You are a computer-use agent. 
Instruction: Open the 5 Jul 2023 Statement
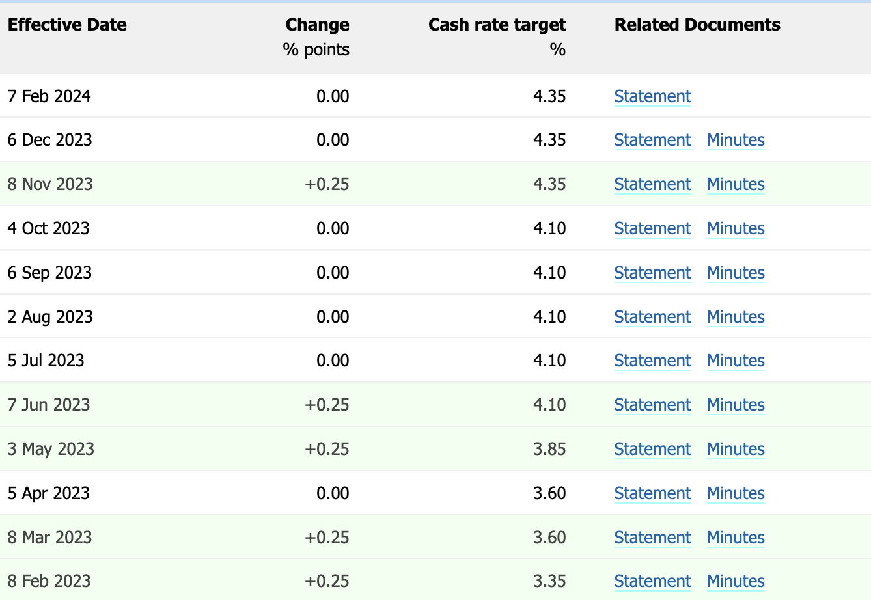(x=652, y=361)
